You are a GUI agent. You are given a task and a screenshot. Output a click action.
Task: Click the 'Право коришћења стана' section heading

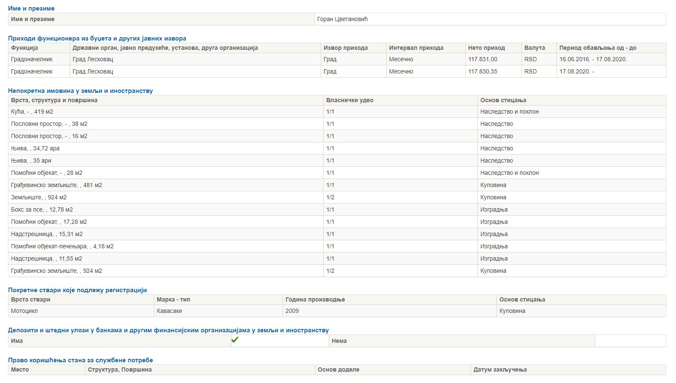80,360
